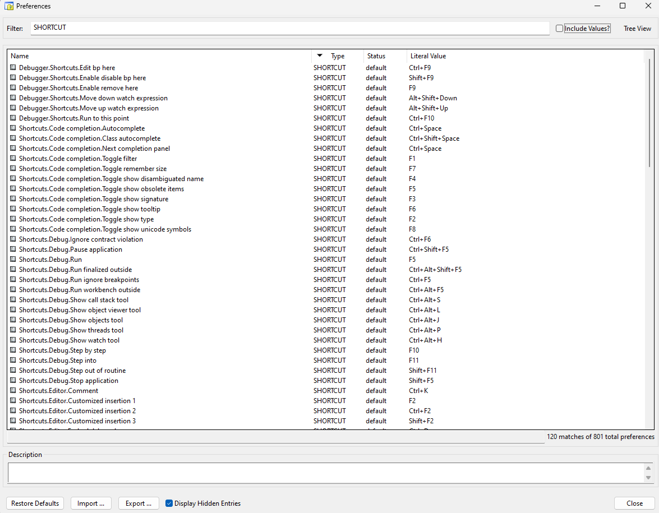Click the sort arrow on the Type column
The image size is (659, 513).
tap(320, 56)
